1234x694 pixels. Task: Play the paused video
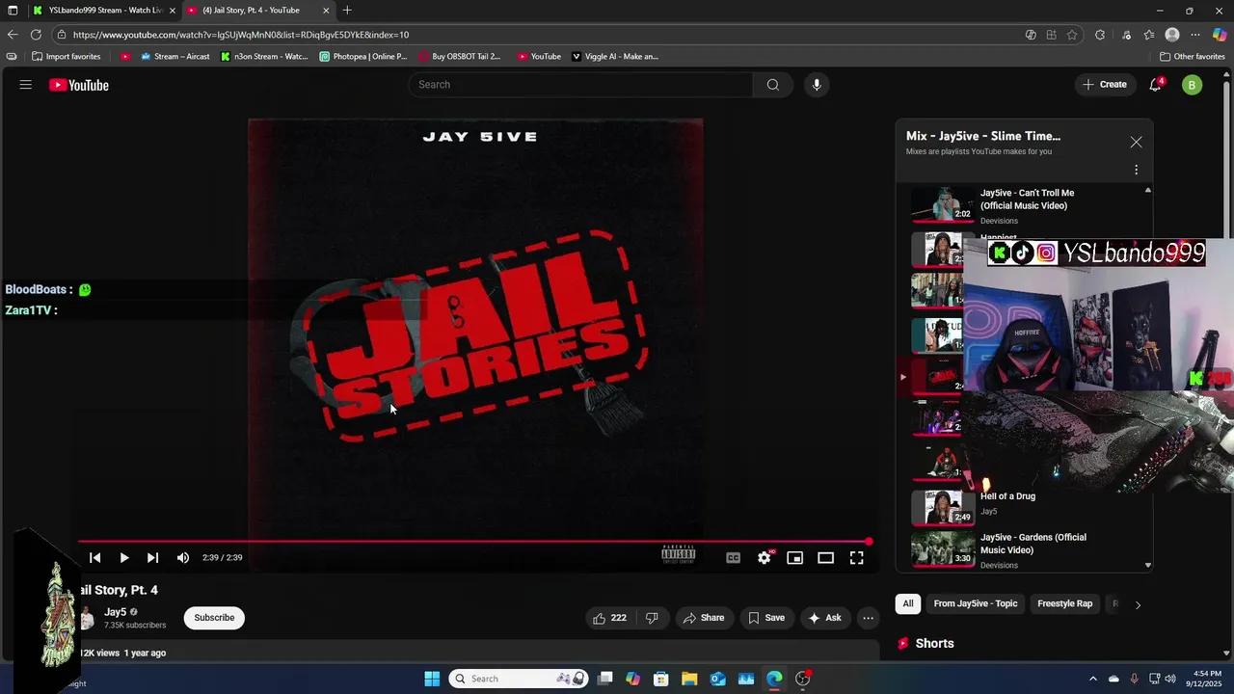point(124,557)
